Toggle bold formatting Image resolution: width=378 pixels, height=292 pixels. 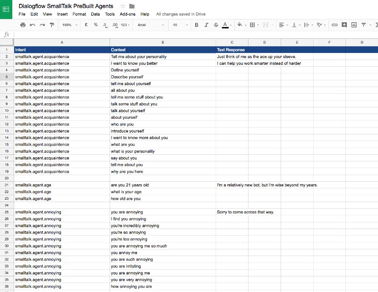click(197, 25)
